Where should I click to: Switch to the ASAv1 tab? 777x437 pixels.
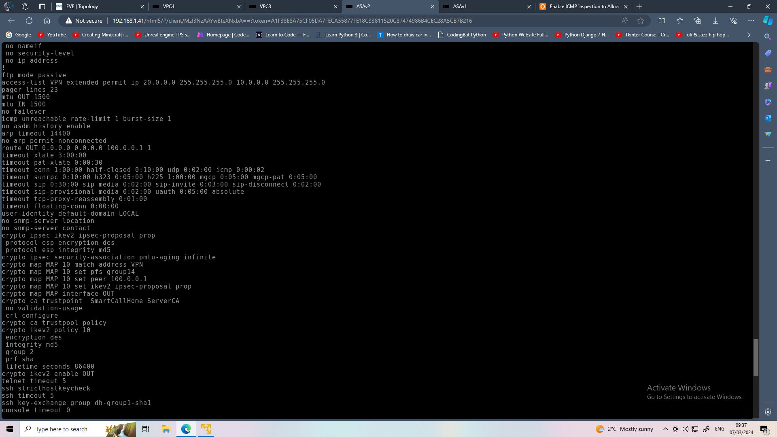click(x=486, y=6)
